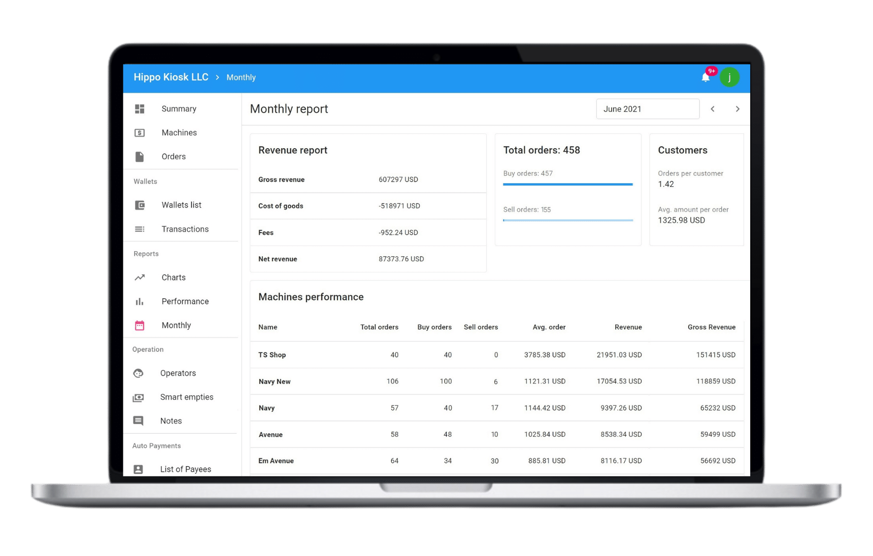
Task: Click the notifications bell icon
Action: click(x=705, y=78)
